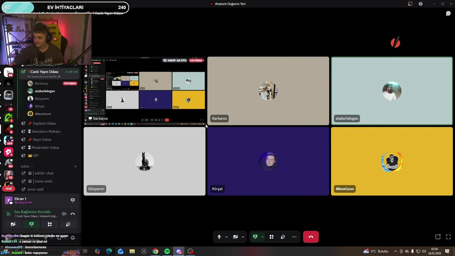
Task: View YAYINDA live badge next to Barbaros
Action: click(70, 84)
